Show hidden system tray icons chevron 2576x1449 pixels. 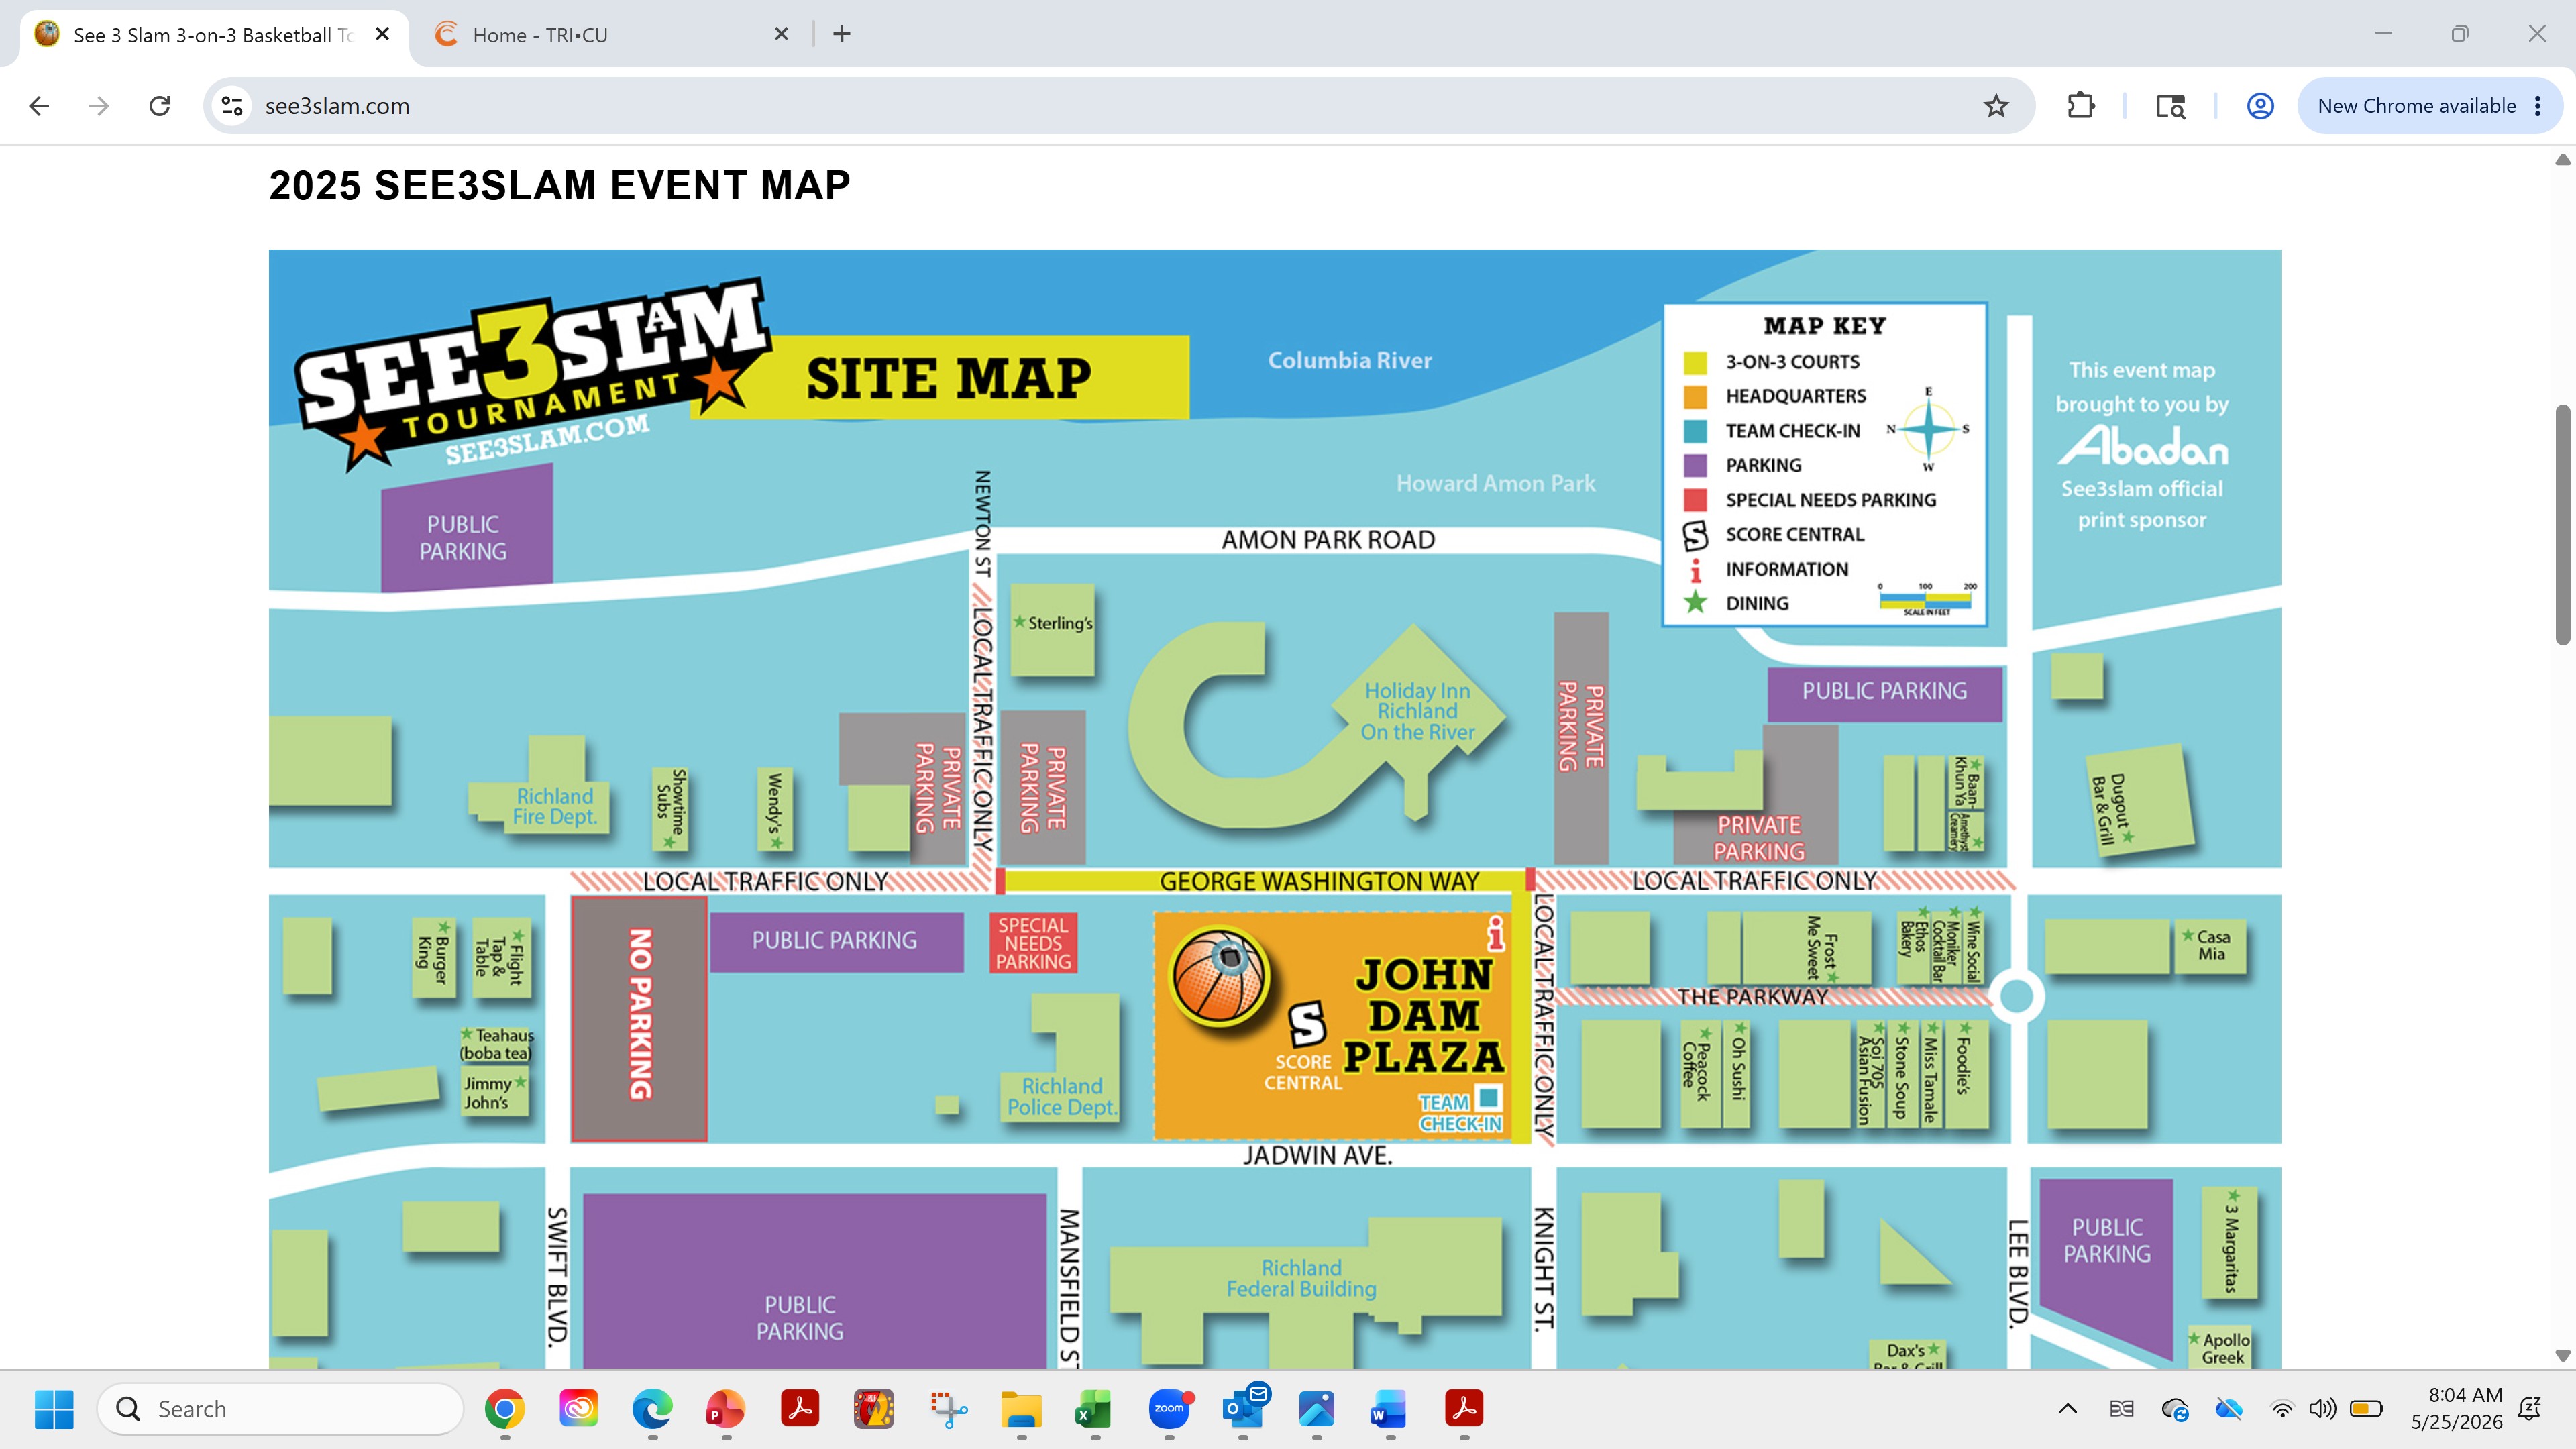pyautogui.click(x=2068, y=1409)
